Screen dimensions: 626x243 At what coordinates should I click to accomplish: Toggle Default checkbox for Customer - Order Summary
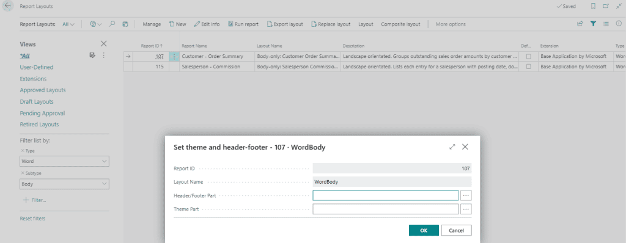coord(528,57)
